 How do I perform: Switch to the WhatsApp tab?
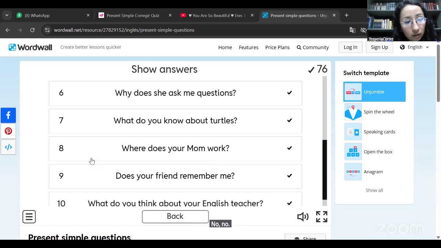pyautogui.click(x=53, y=15)
